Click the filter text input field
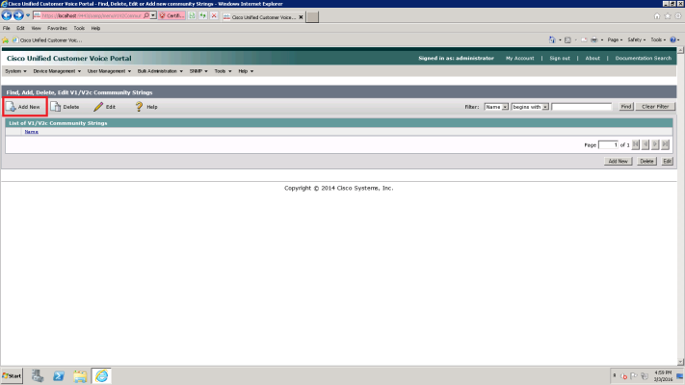685x385 pixels. tap(582, 107)
